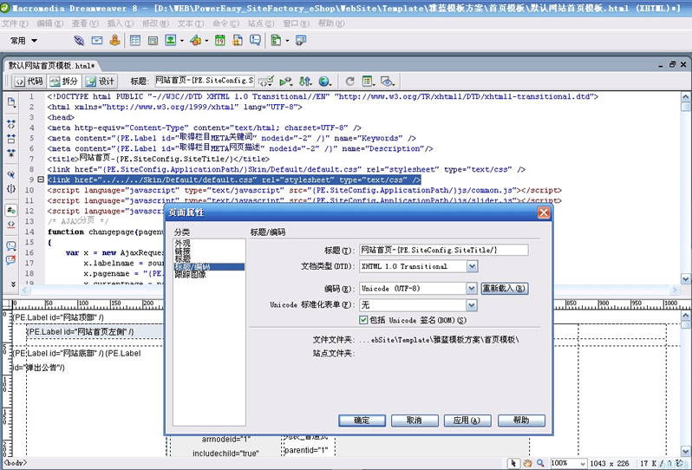Screen dimensions: 692x470
Task: Click the Visual Aids eye icon
Action: pyautogui.click(x=387, y=82)
